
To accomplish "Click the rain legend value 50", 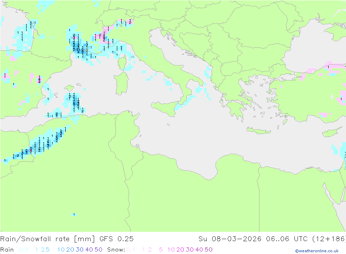I will tap(98, 249).
